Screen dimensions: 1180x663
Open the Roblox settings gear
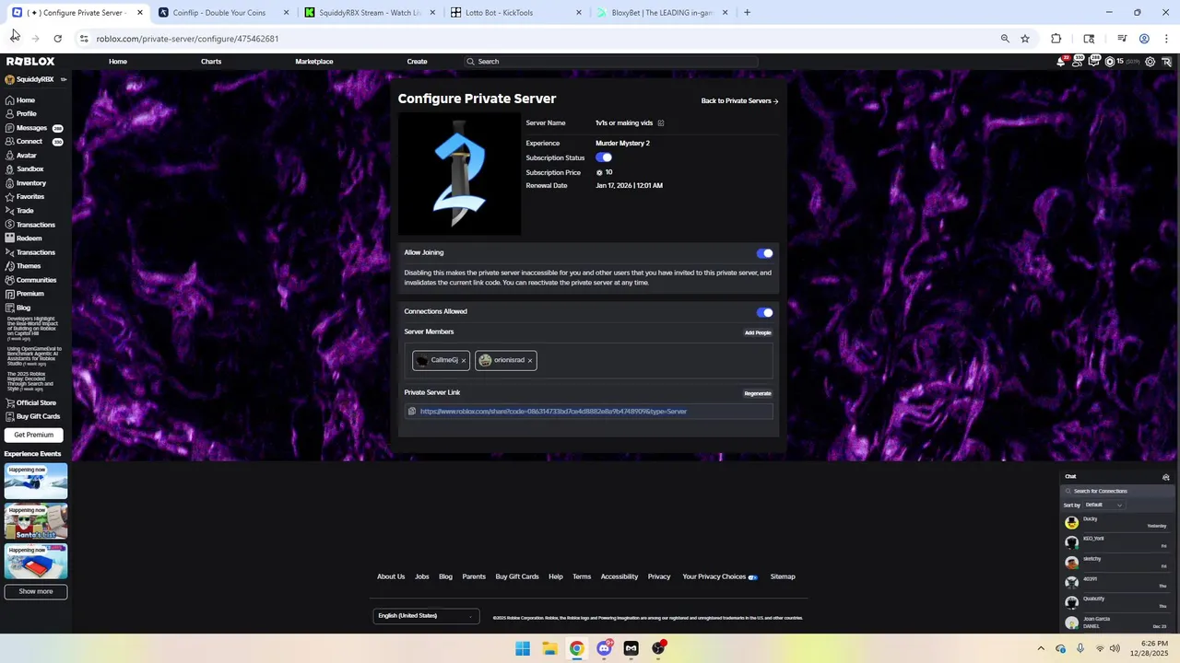(1150, 62)
